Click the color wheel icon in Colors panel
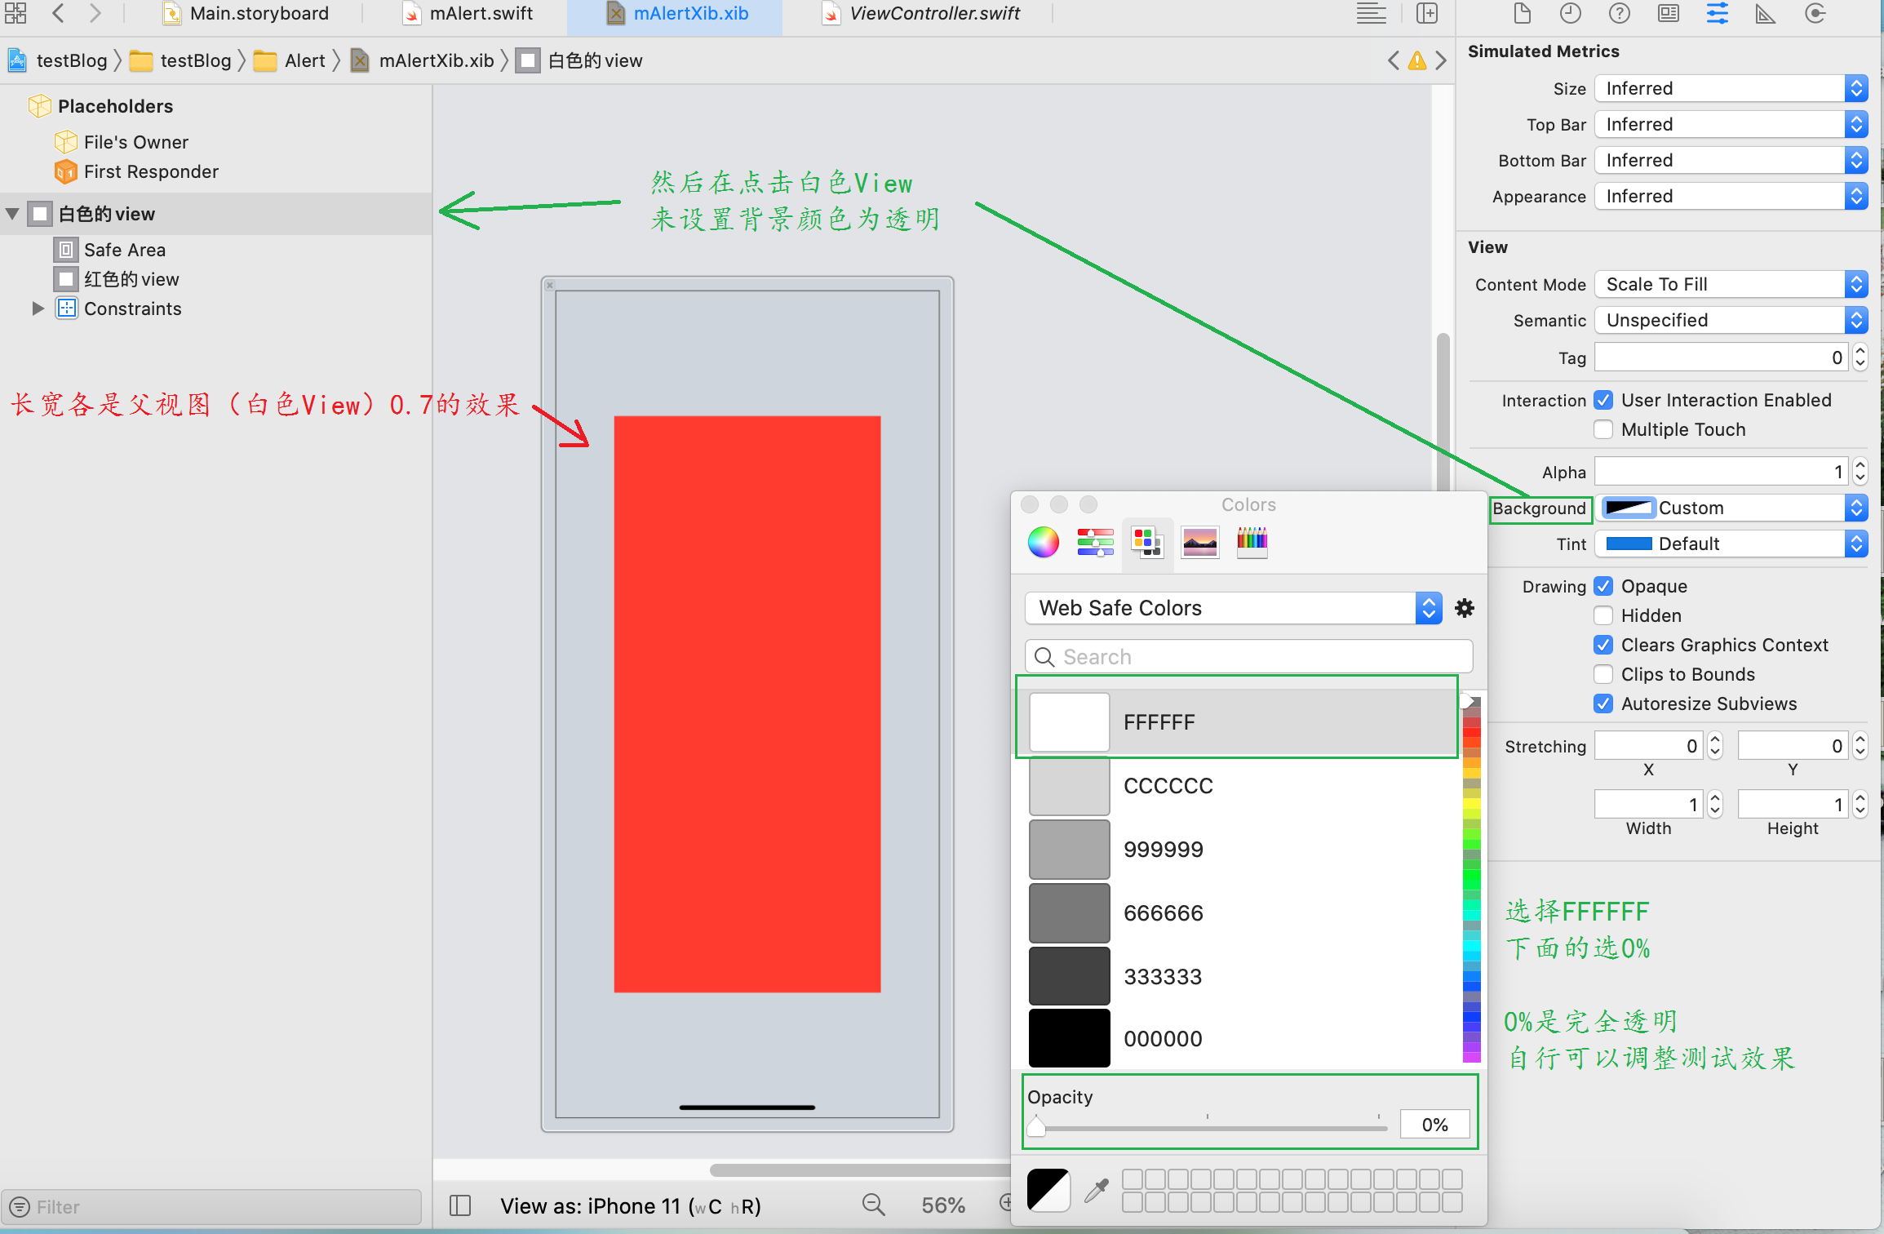1884x1234 pixels. [x=1042, y=541]
